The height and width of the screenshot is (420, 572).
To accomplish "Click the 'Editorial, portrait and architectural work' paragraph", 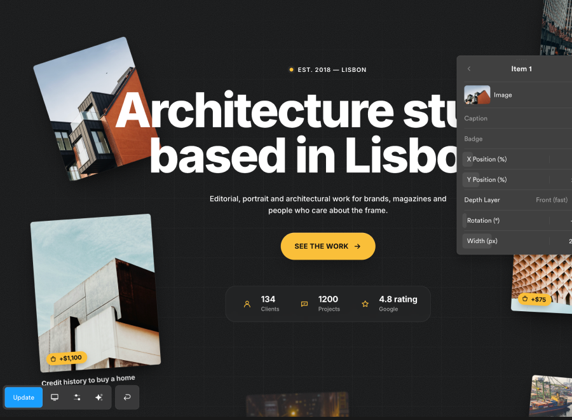I will [328, 204].
